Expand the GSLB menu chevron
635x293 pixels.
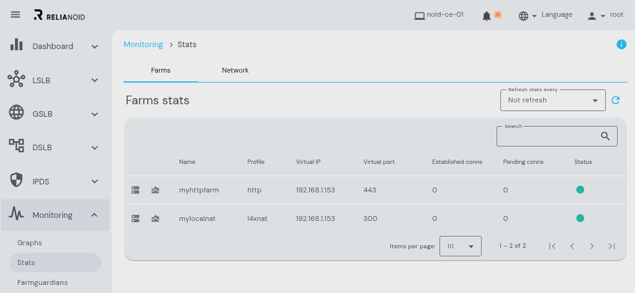pyautogui.click(x=95, y=114)
